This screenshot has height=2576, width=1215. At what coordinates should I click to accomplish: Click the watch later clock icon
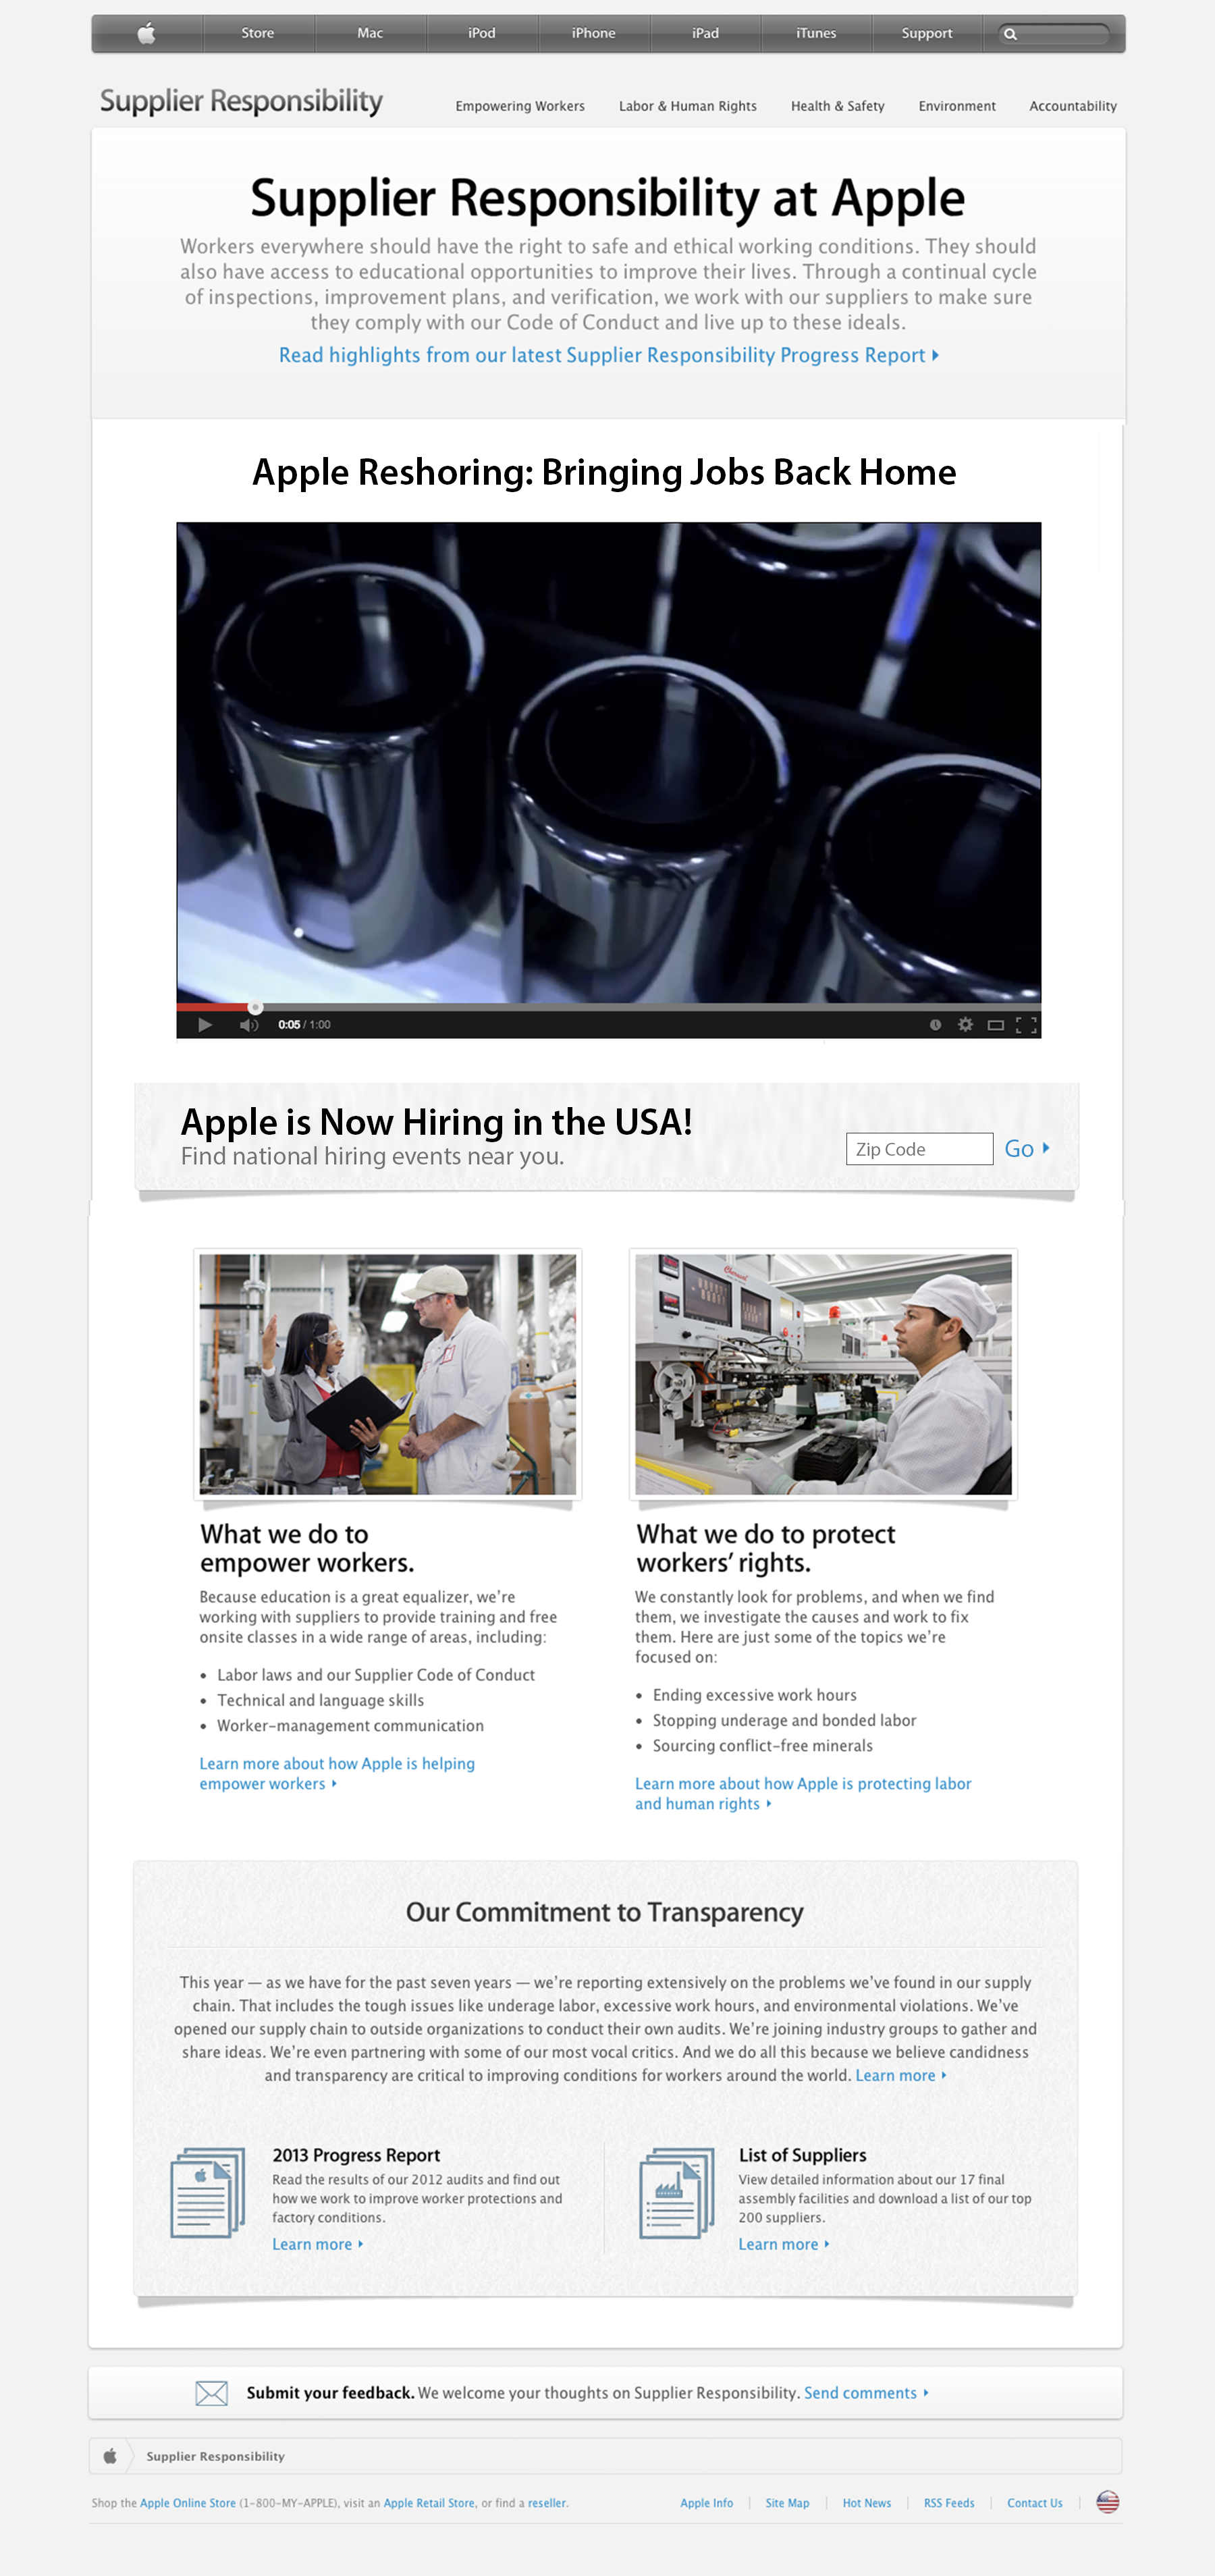coord(935,1024)
